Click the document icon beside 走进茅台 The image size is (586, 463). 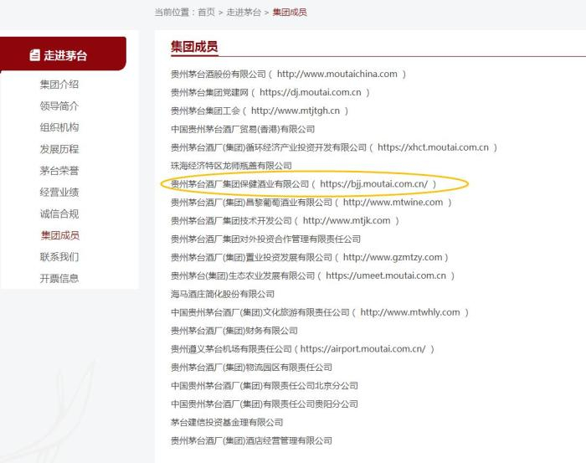coord(35,55)
